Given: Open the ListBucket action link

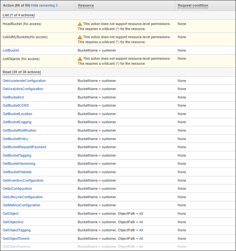Looking at the screenshot, I should (11, 50).
